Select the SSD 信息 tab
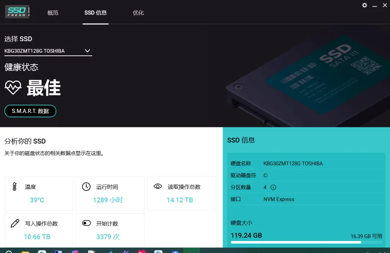 [95, 13]
